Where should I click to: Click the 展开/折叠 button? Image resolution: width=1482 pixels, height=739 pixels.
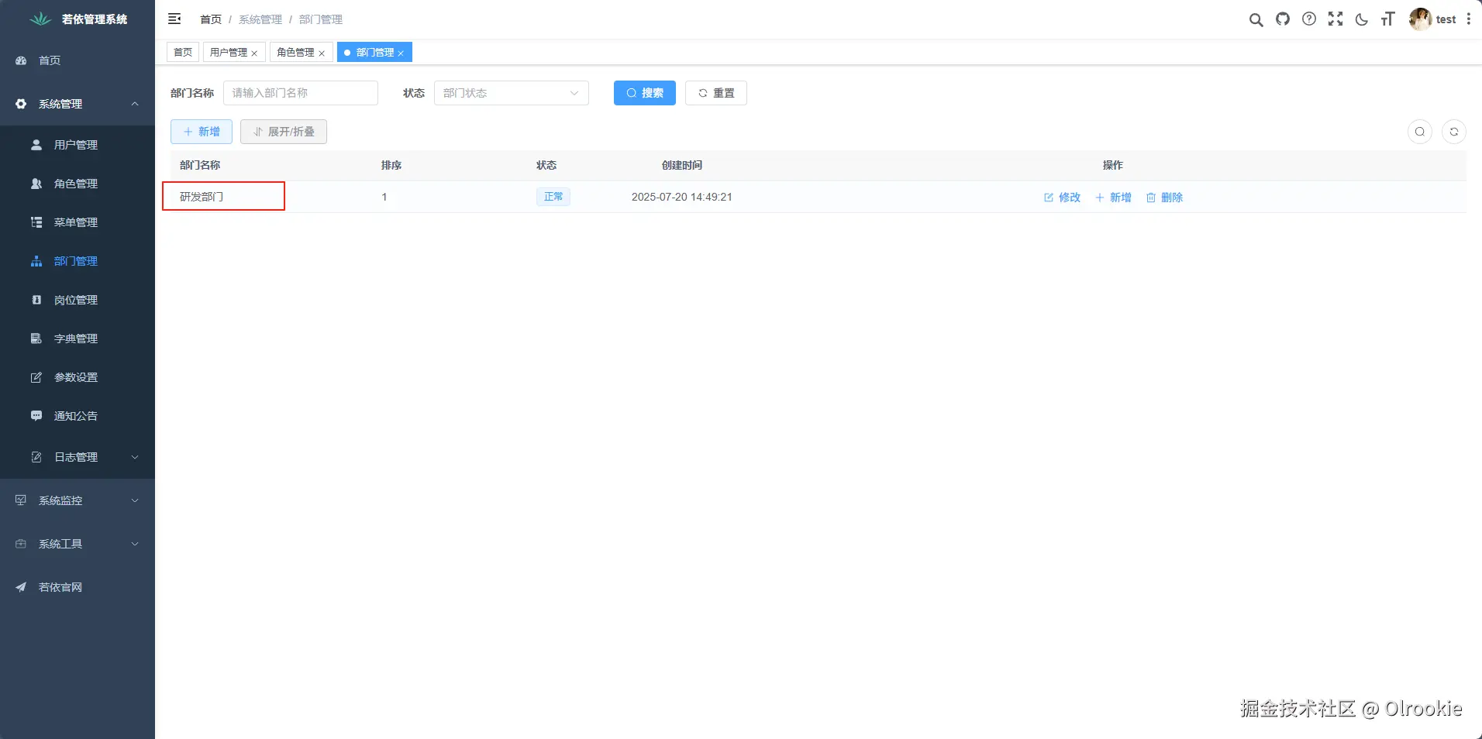click(x=284, y=132)
